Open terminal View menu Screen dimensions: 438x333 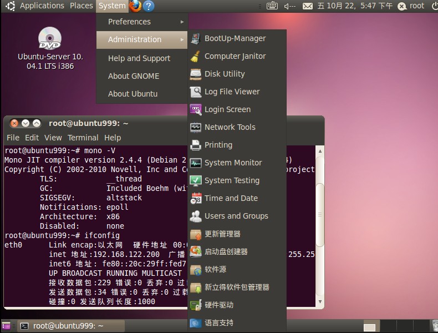[53, 138]
